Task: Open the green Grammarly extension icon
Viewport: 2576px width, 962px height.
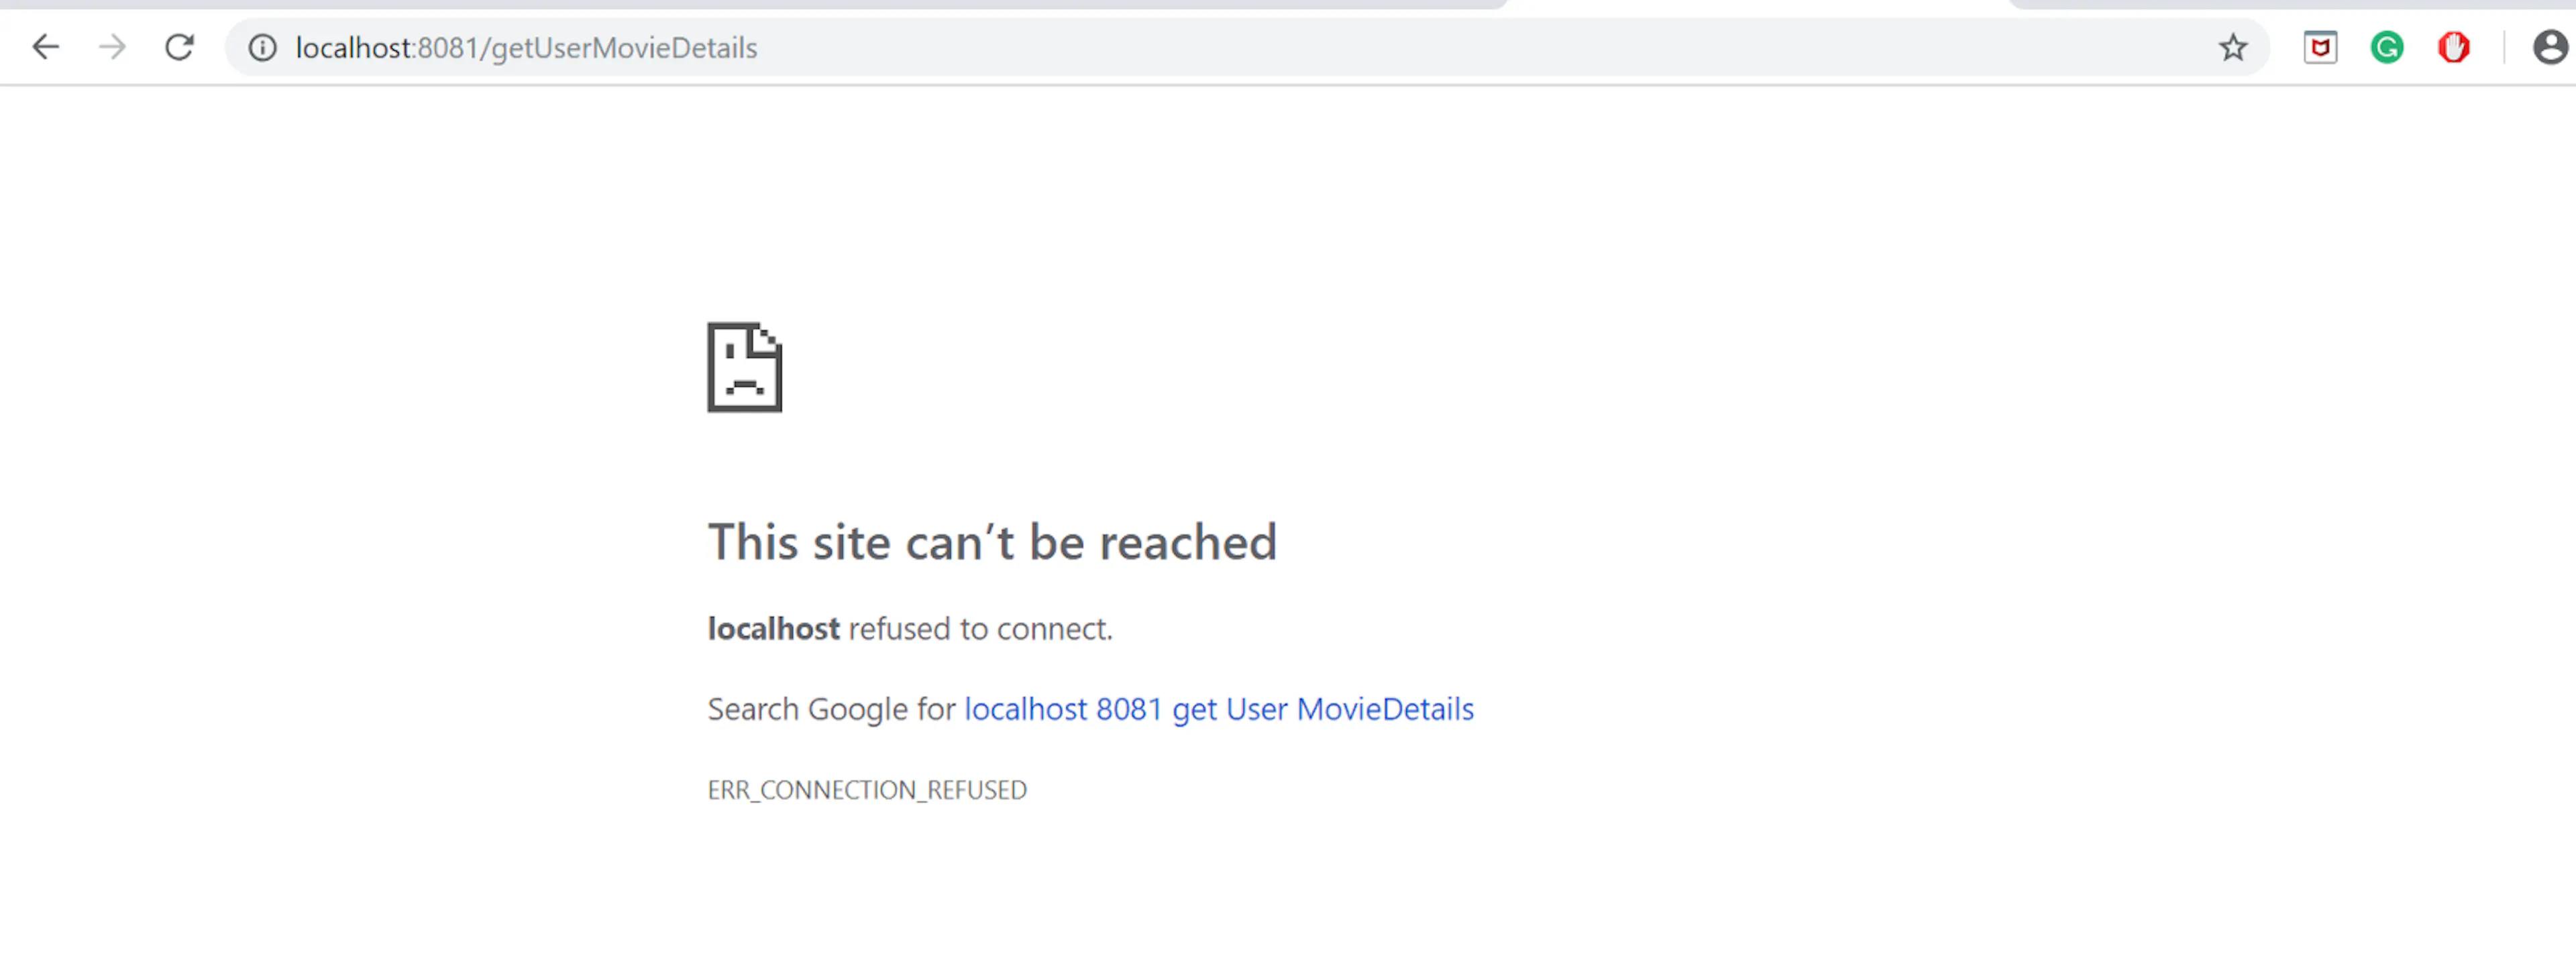Action: coord(2387,48)
